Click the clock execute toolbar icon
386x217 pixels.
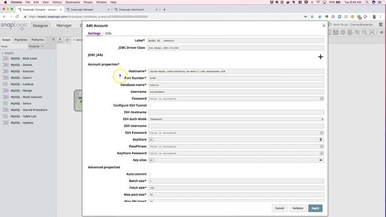pyautogui.click(x=343, y=33)
